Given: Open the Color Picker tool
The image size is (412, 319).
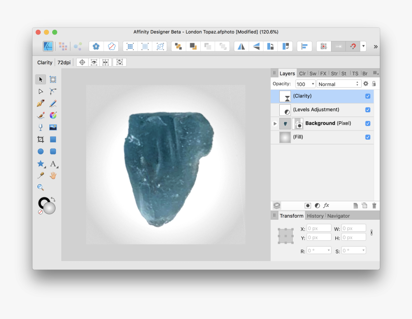Looking at the screenshot, I should pos(40,175).
